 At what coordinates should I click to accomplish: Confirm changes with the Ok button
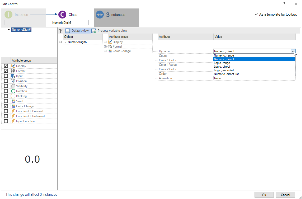coord(264,195)
